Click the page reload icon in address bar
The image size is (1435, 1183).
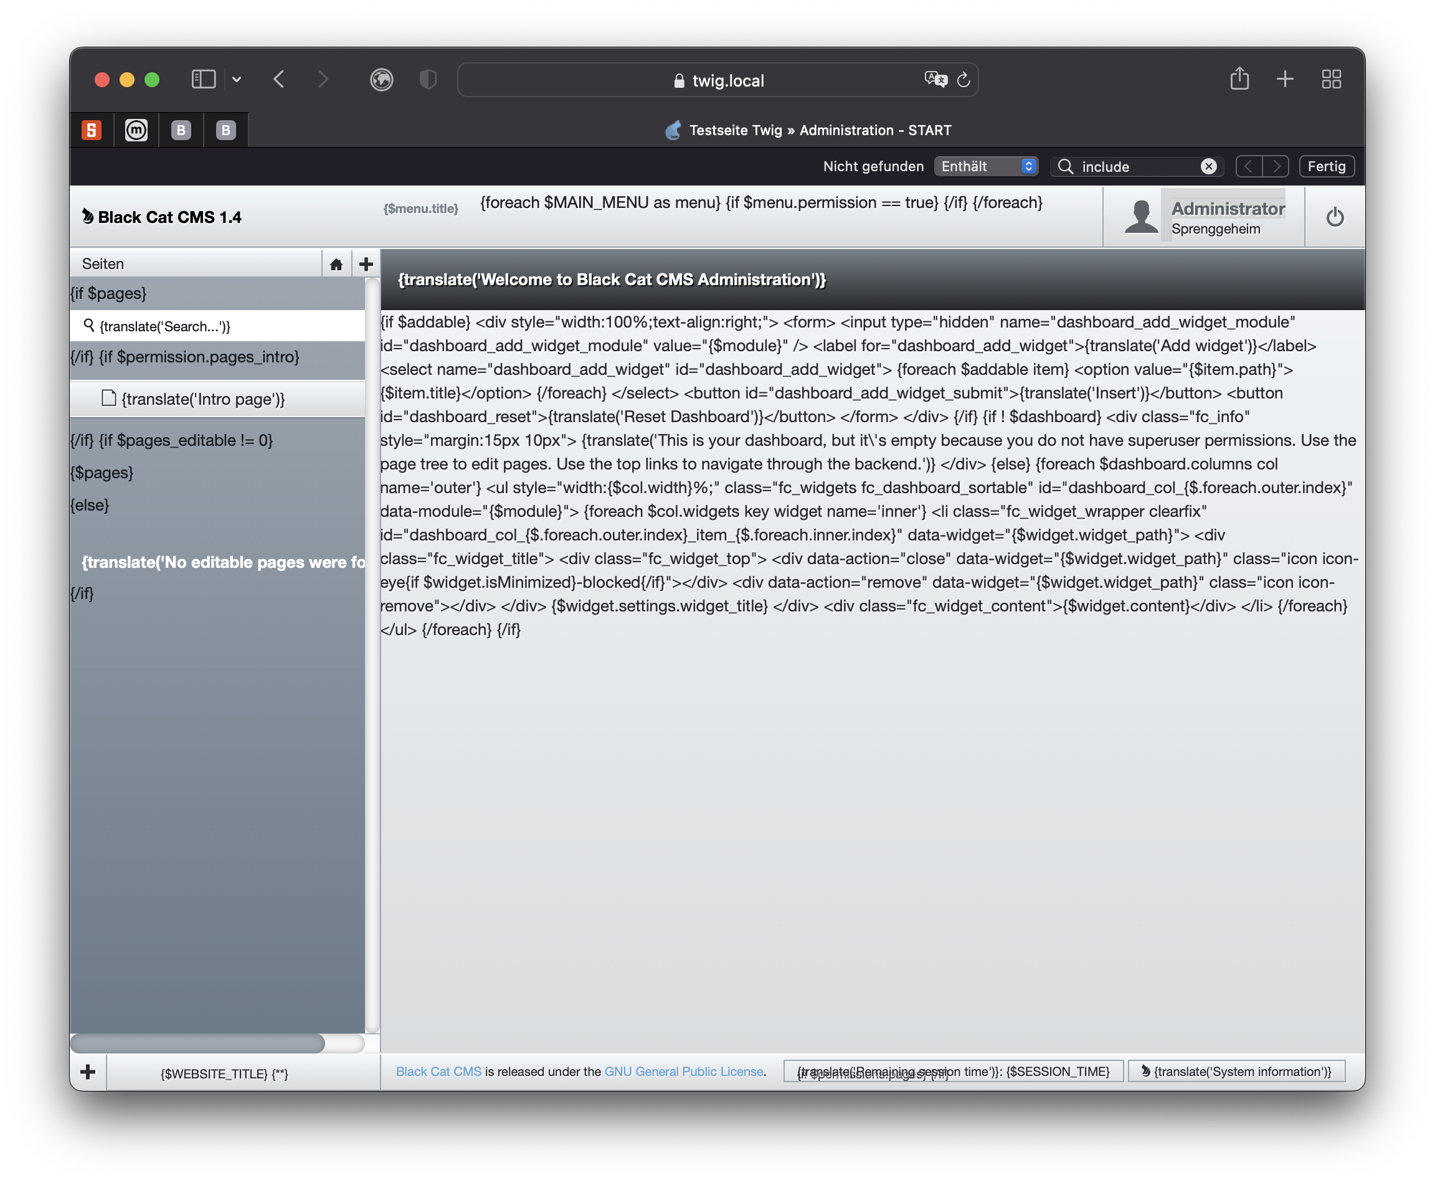(964, 80)
